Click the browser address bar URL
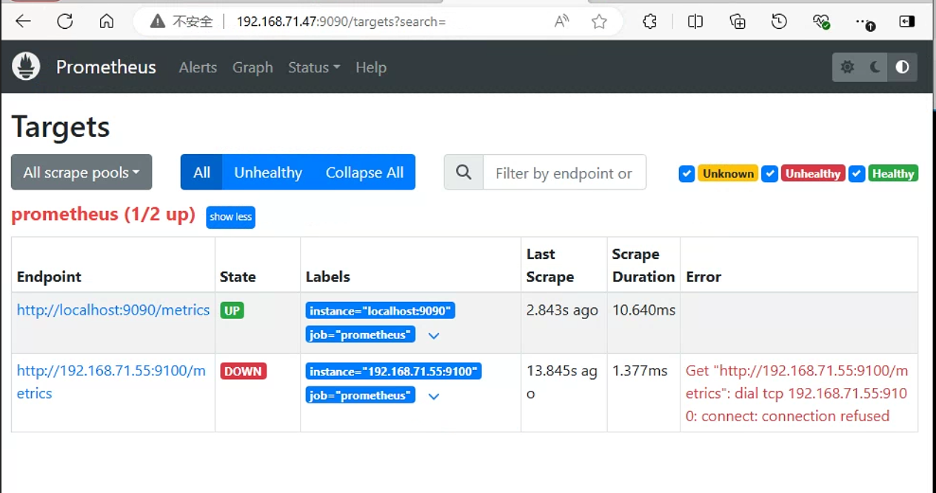 point(341,21)
